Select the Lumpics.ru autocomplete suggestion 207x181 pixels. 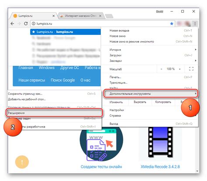66,32
